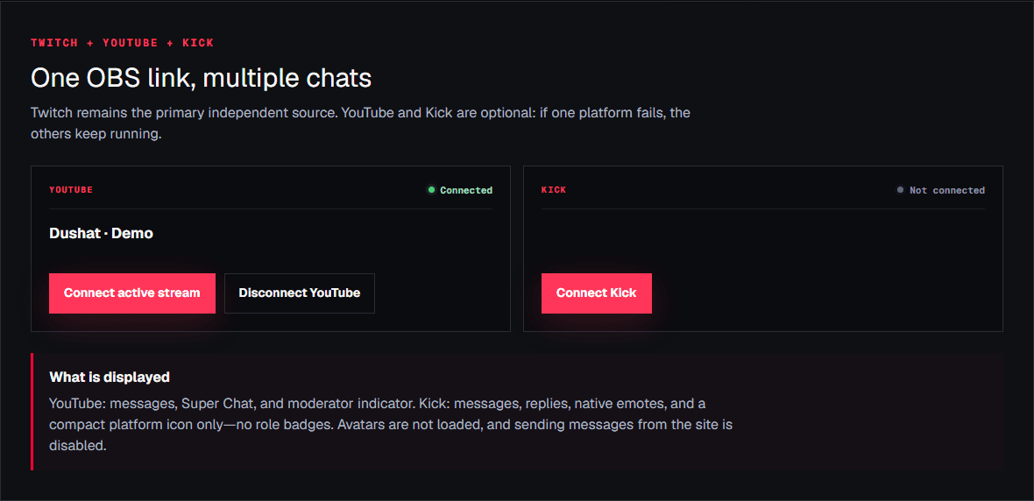This screenshot has width=1034, height=501.
Task: Click the green Connected status dot
Action: coord(431,190)
